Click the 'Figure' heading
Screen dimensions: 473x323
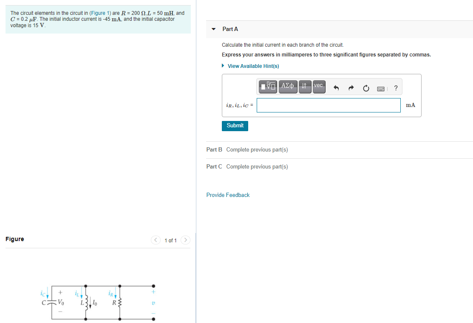click(15, 239)
